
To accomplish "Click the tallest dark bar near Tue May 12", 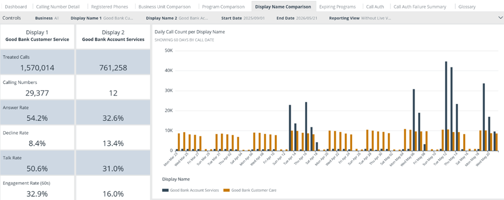I will 446,106.
